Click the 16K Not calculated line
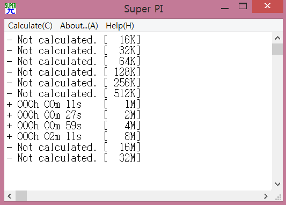This screenshot has width=286, height=205. click(74, 40)
